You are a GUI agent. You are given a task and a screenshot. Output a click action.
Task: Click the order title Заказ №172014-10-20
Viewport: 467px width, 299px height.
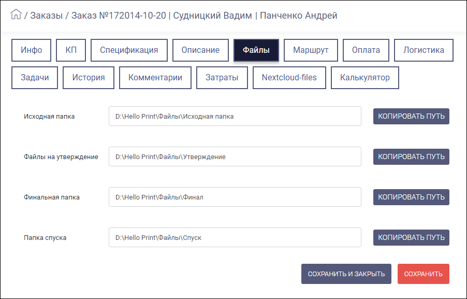tap(119, 16)
